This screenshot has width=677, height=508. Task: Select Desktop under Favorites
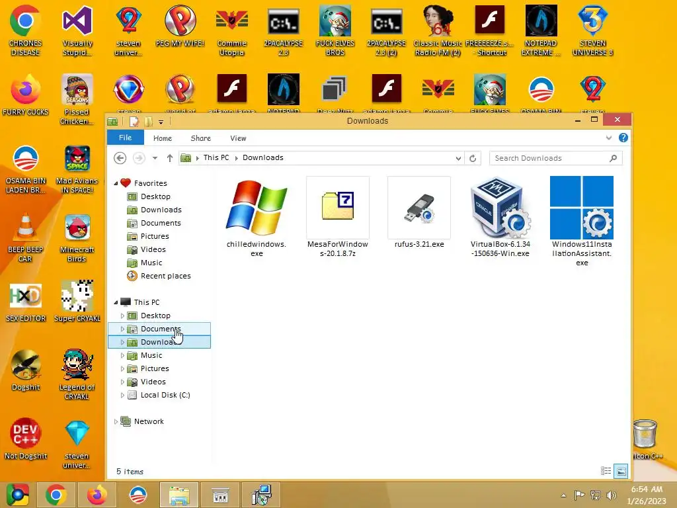(x=155, y=196)
